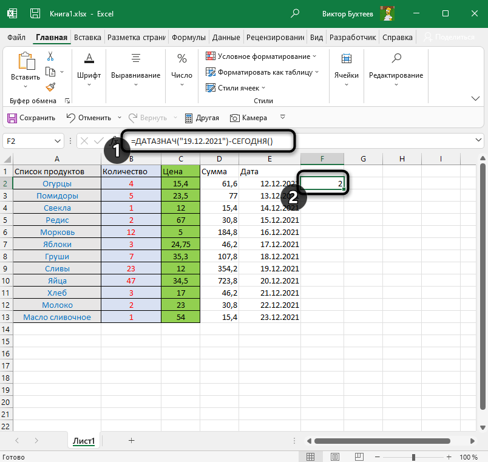Open the search magnifier in title bar
Viewport: 488px width, 462px height.
pos(295,13)
